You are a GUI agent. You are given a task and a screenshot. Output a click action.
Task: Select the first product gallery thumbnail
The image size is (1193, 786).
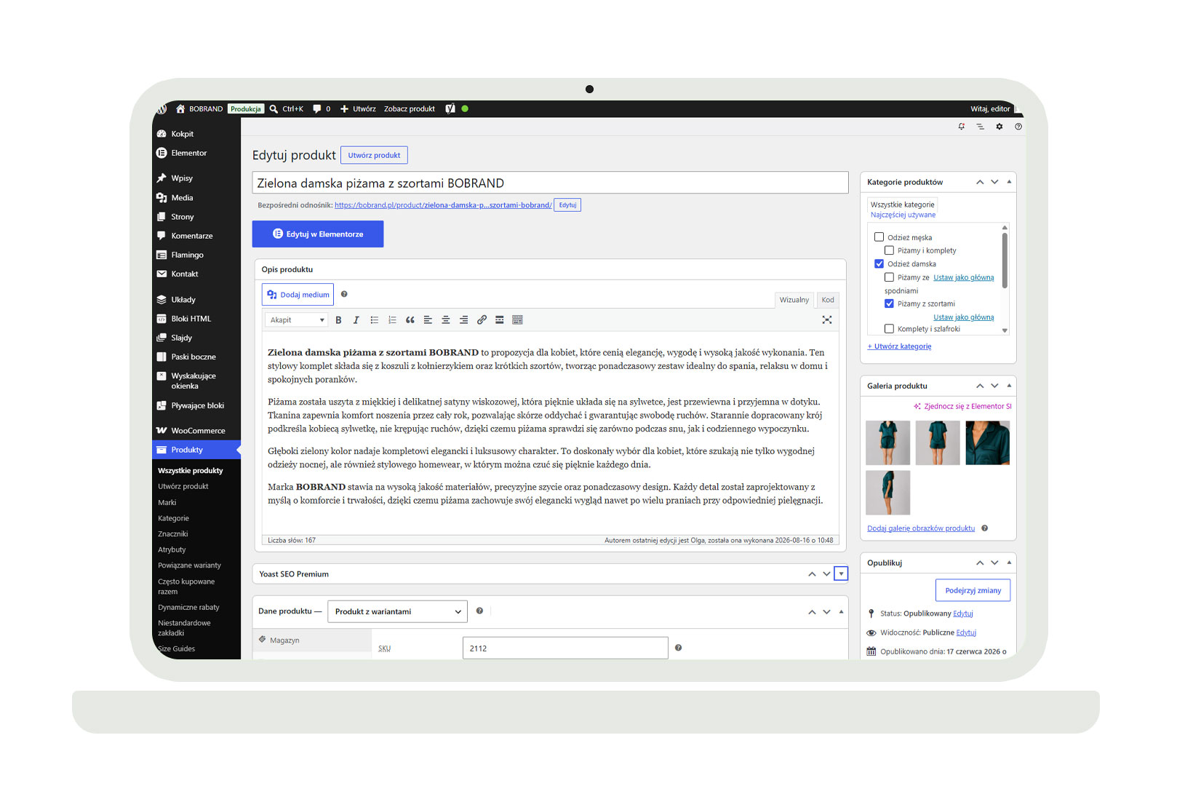tap(888, 442)
